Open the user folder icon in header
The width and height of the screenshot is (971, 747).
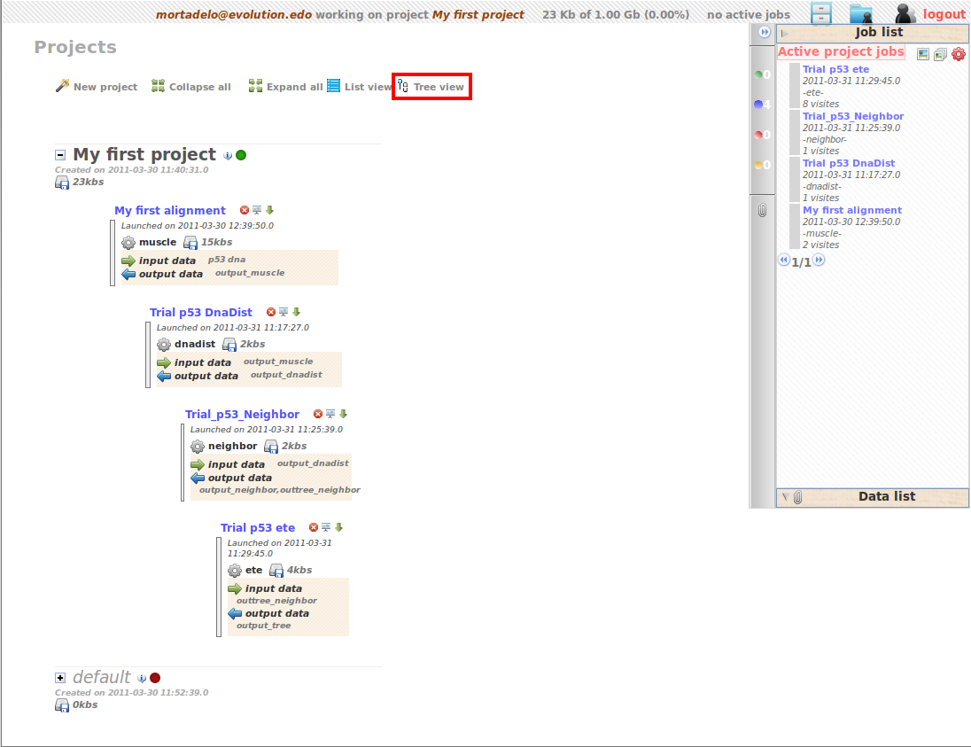pos(860,13)
